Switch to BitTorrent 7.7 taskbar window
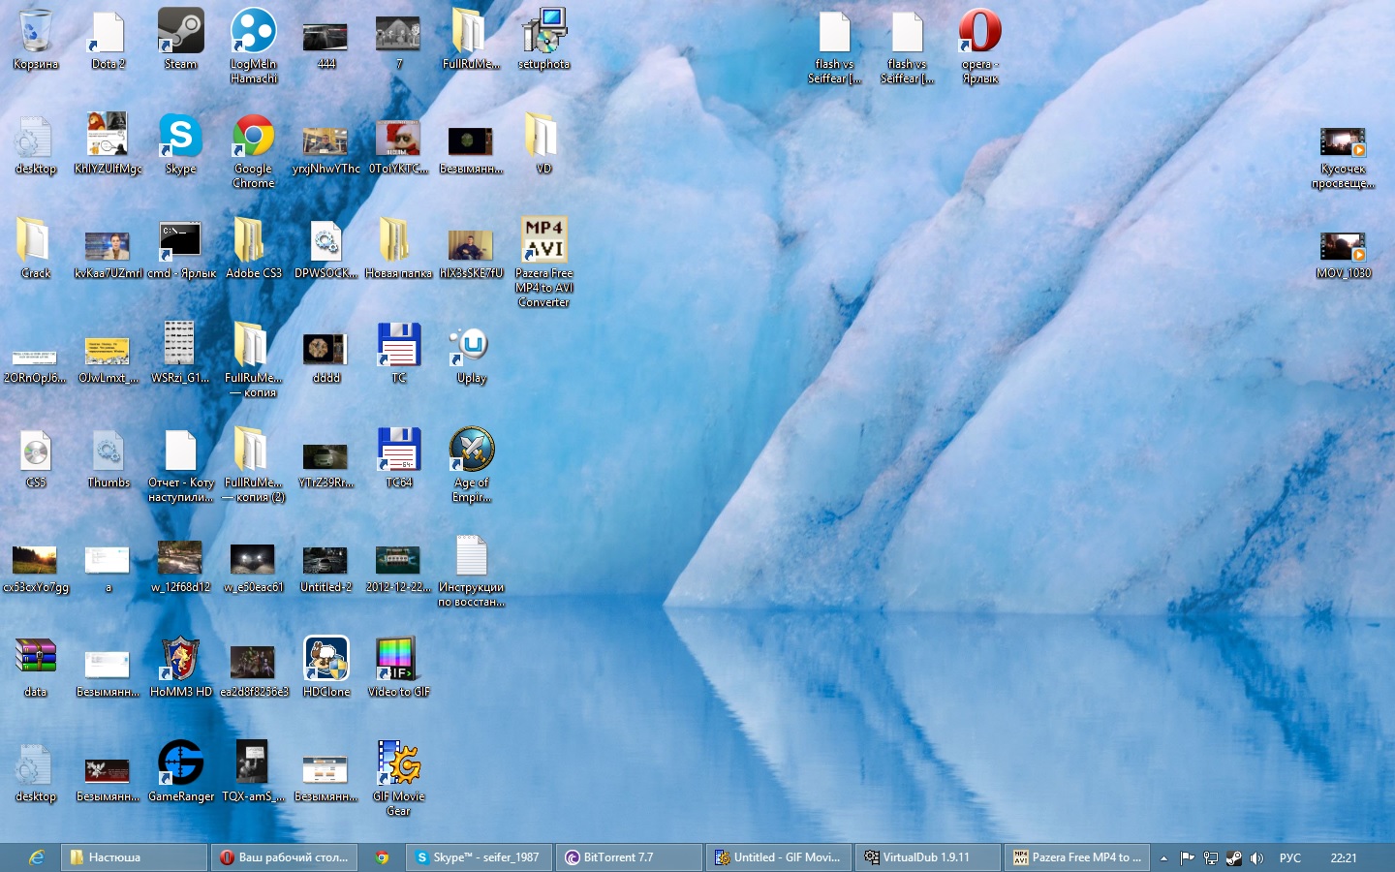This screenshot has height=872, width=1395. 629,857
